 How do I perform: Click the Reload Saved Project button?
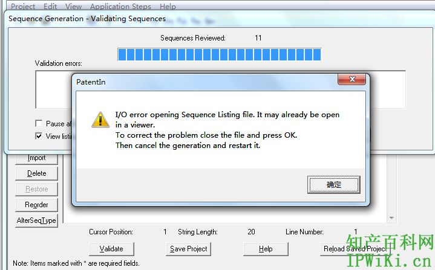pyautogui.click(x=355, y=249)
